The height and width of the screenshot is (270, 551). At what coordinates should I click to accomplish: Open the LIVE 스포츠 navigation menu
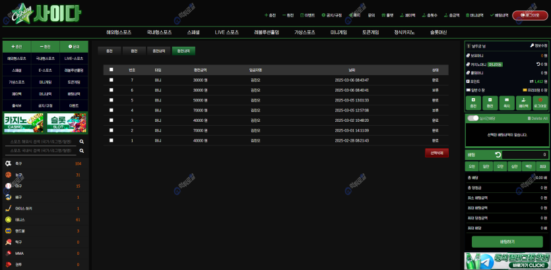[227, 32]
